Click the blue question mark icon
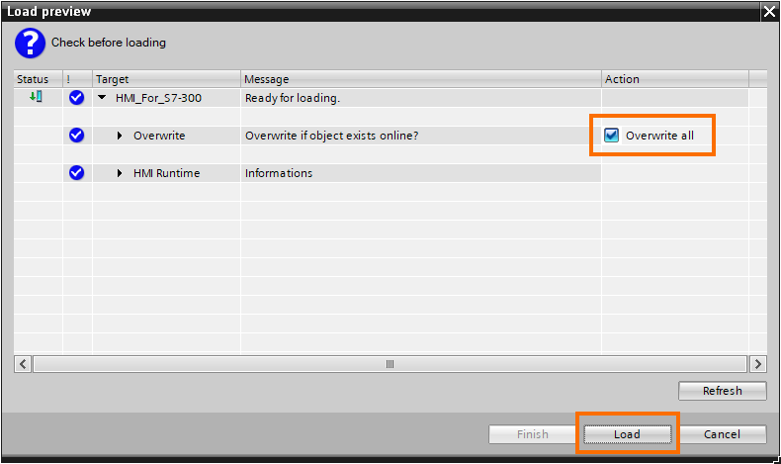Viewport: 781px width, 464px height. (x=30, y=44)
